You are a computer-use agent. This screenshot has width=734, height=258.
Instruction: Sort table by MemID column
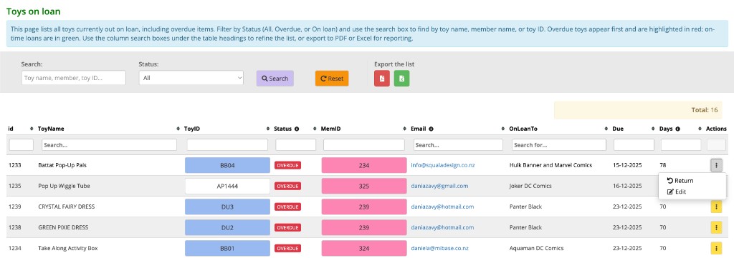(404, 129)
